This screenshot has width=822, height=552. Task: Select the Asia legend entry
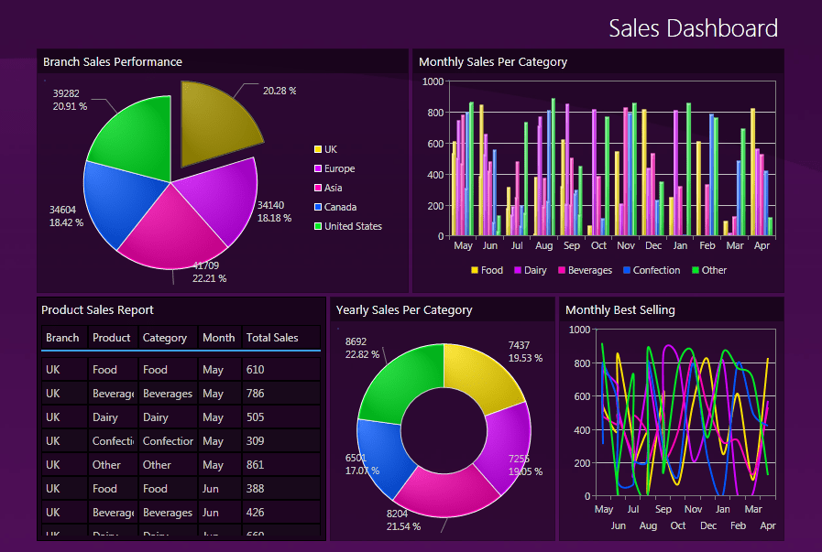pyautogui.click(x=316, y=187)
